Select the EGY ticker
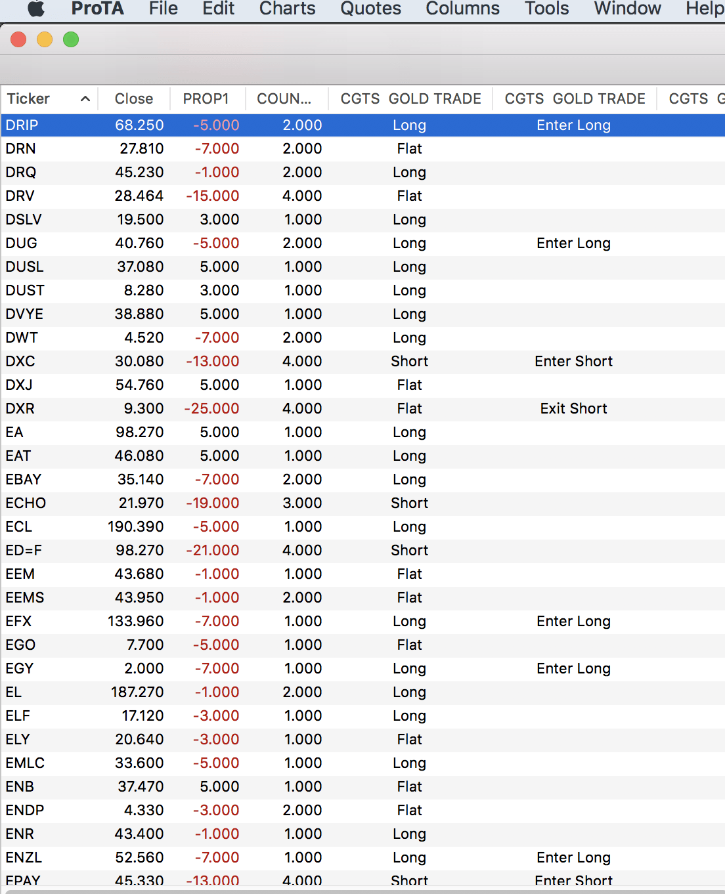 [x=20, y=669]
